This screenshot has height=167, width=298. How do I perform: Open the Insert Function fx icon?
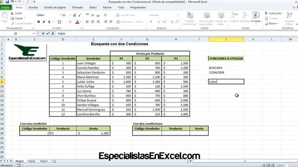click(x=53, y=33)
